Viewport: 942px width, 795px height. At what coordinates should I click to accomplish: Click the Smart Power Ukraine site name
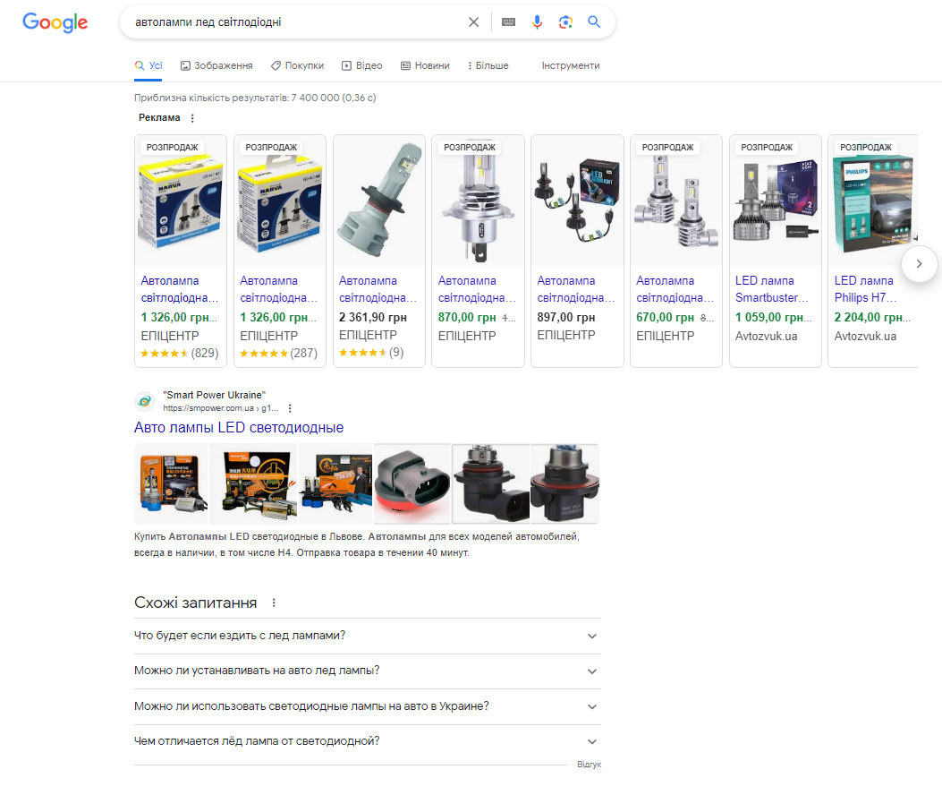214,395
